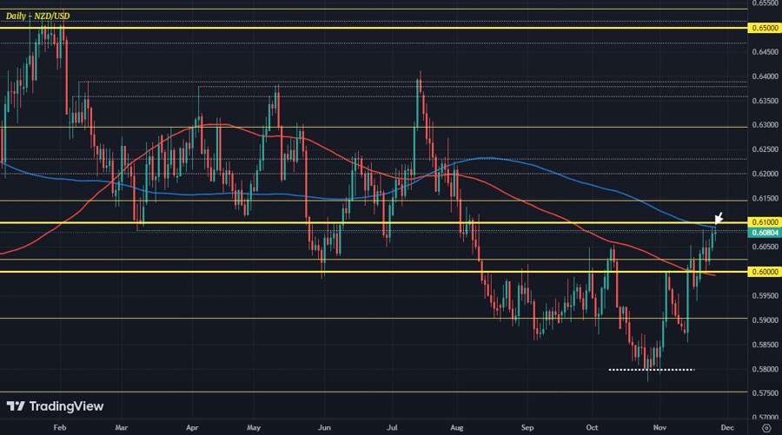Select the yellow 0.65000 price label
Image resolution: width=782 pixels, height=435 pixels.
(765, 28)
